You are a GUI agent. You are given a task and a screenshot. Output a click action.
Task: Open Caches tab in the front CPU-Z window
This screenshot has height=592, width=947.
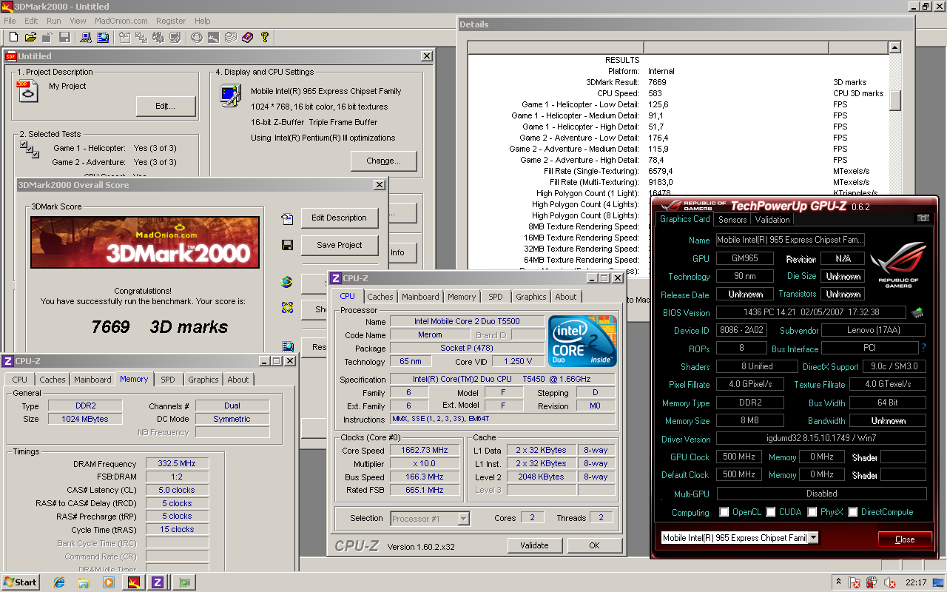click(380, 297)
